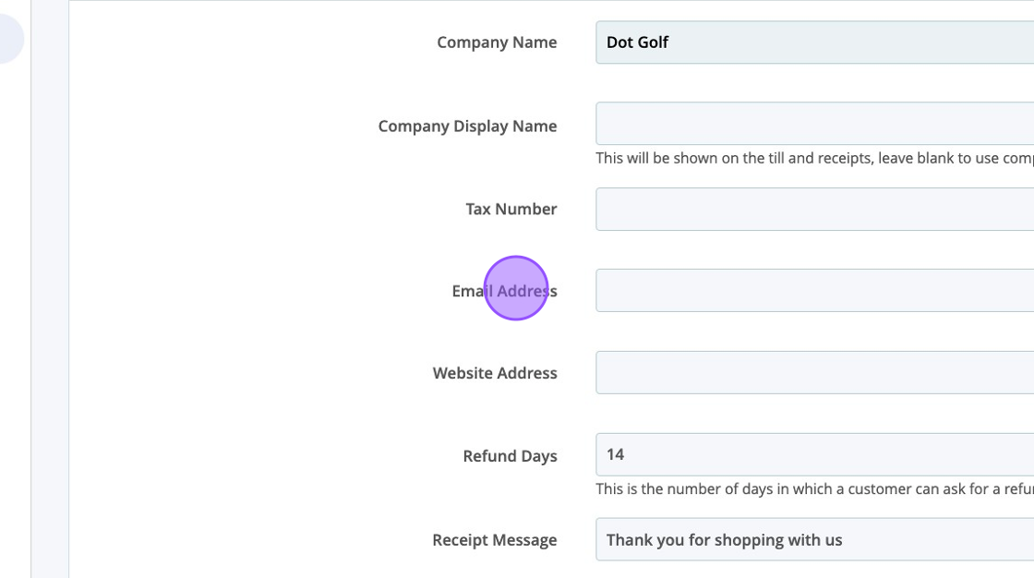The image size is (1034, 578).
Task: Click into the Tax Number field
Action: tap(814, 209)
